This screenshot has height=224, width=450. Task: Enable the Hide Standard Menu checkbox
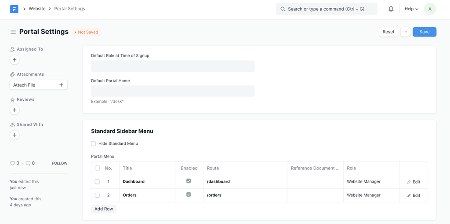click(x=94, y=143)
